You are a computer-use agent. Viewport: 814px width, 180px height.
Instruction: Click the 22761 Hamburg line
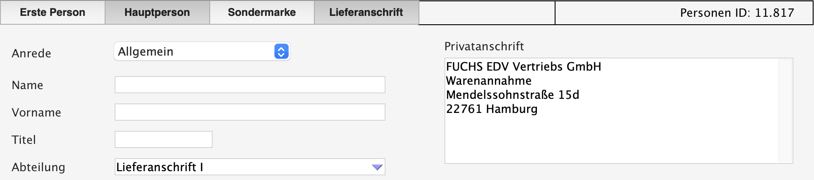(492, 109)
